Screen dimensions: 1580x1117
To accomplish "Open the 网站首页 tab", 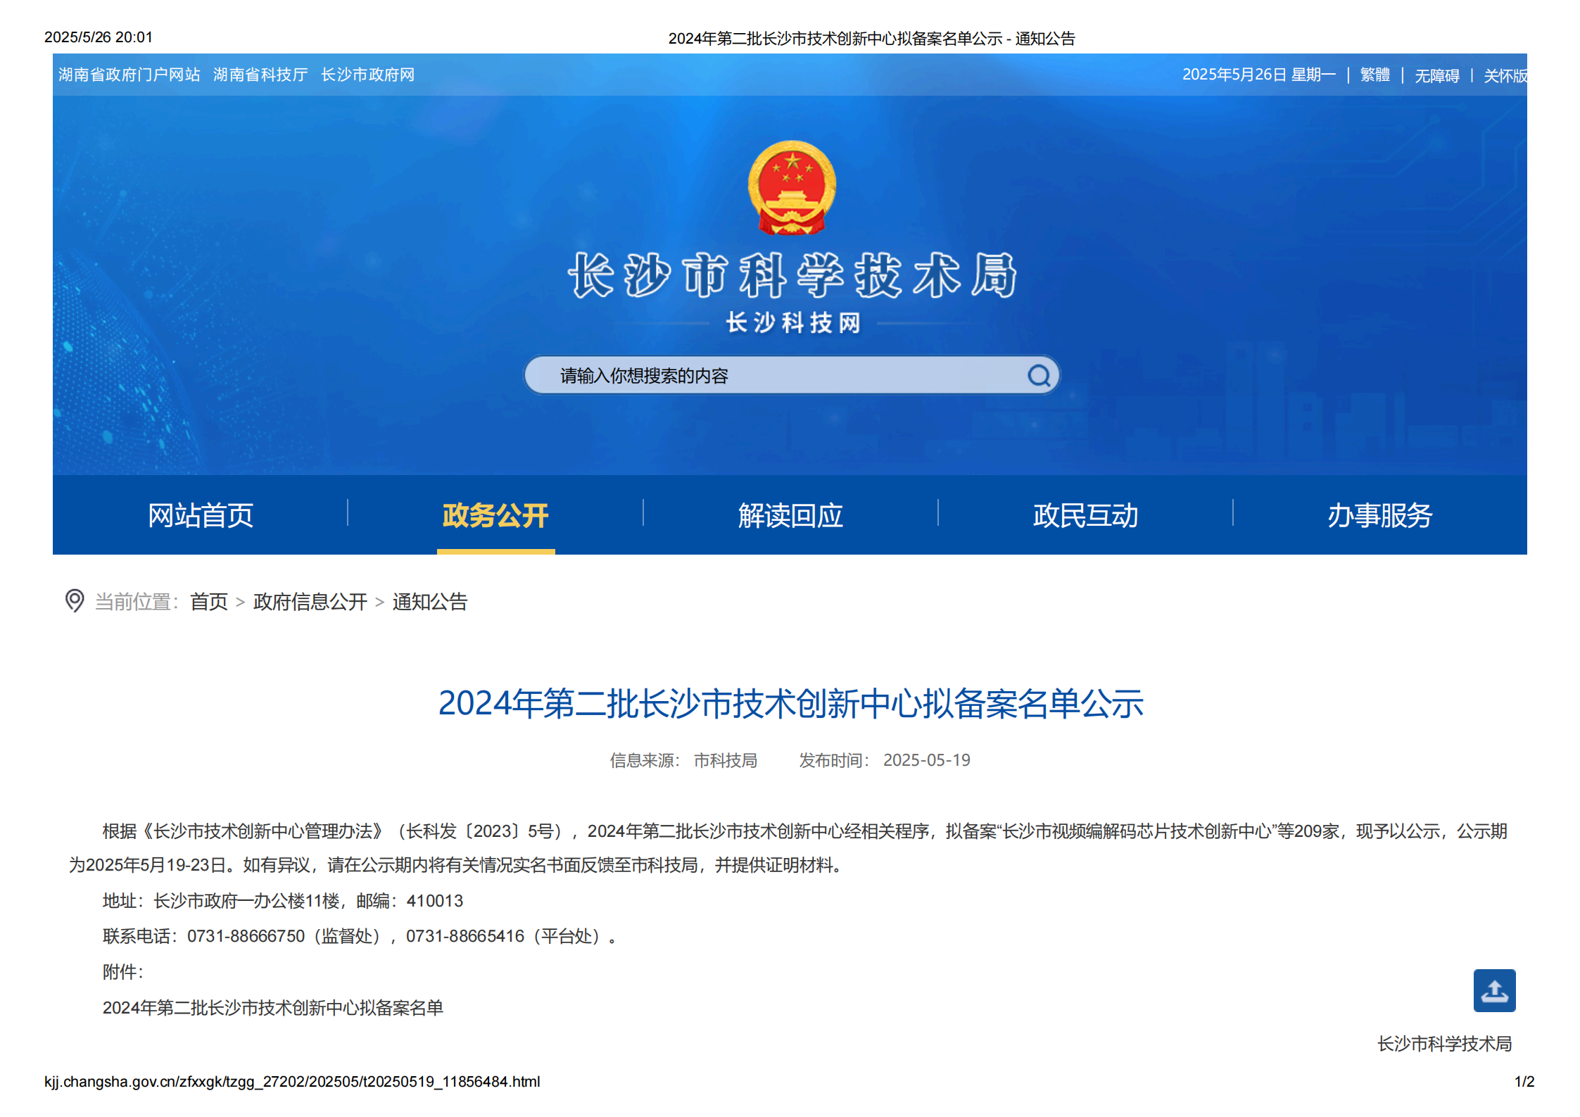I will 201,515.
